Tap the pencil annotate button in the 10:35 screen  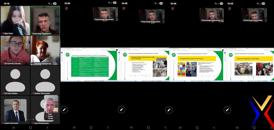[227, 109]
